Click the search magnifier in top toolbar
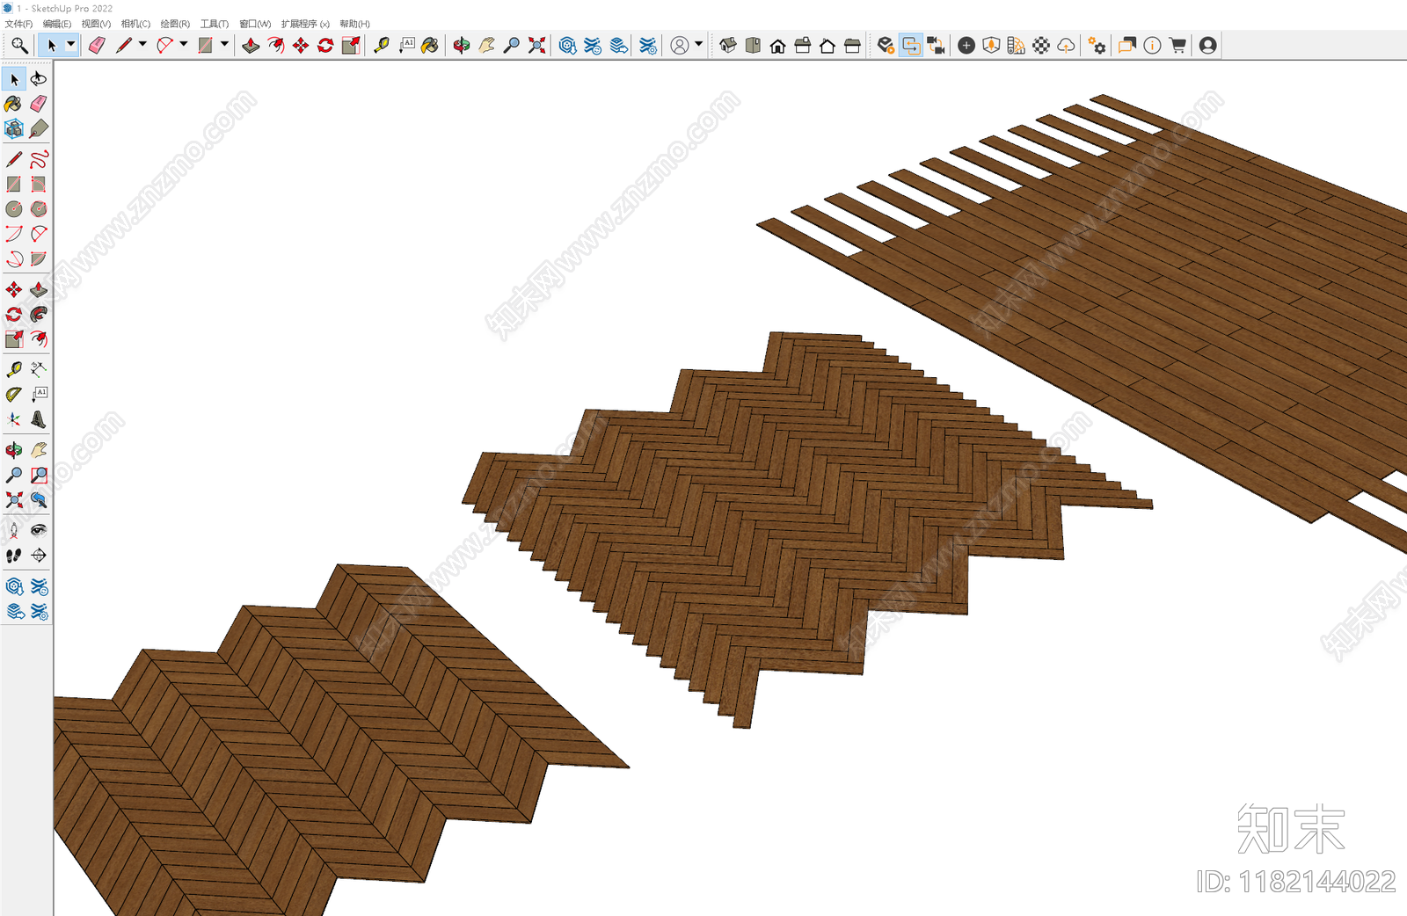Viewport: 1407px width, 916px height. point(19,46)
